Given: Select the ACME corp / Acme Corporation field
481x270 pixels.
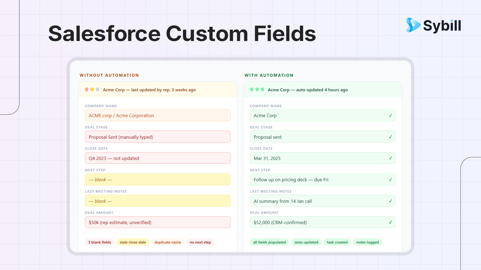Looking at the screenshot, I should point(158,115).
